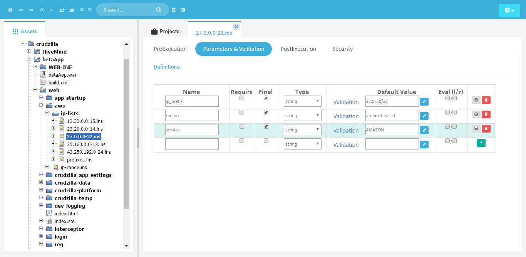The image size is (526, 257).
Task: Enable the Required checkbox for region
Action: 242,113
